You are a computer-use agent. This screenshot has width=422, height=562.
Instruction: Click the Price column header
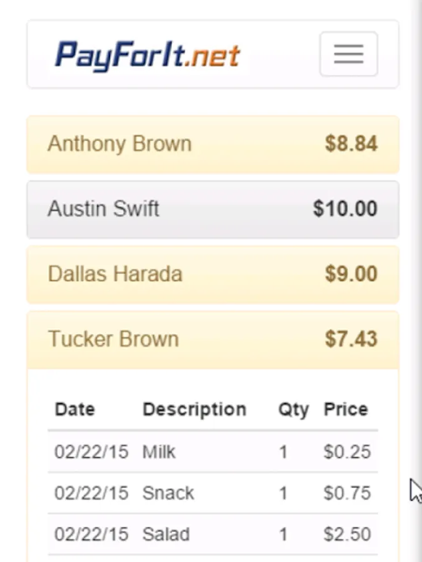tap(346, 410)
